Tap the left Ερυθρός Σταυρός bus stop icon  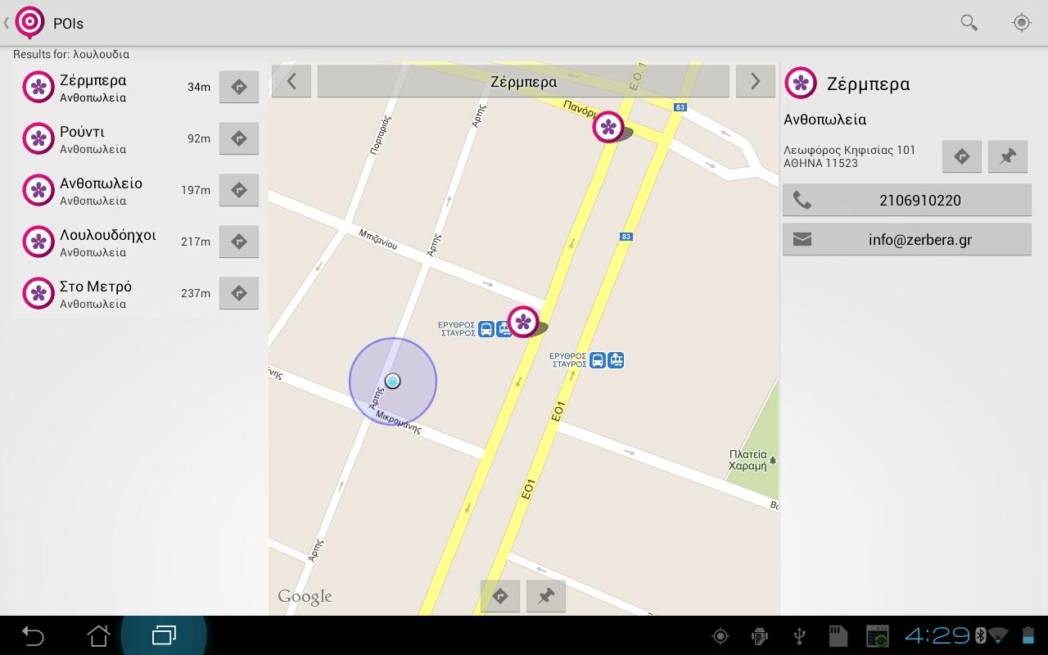point(486,329)
